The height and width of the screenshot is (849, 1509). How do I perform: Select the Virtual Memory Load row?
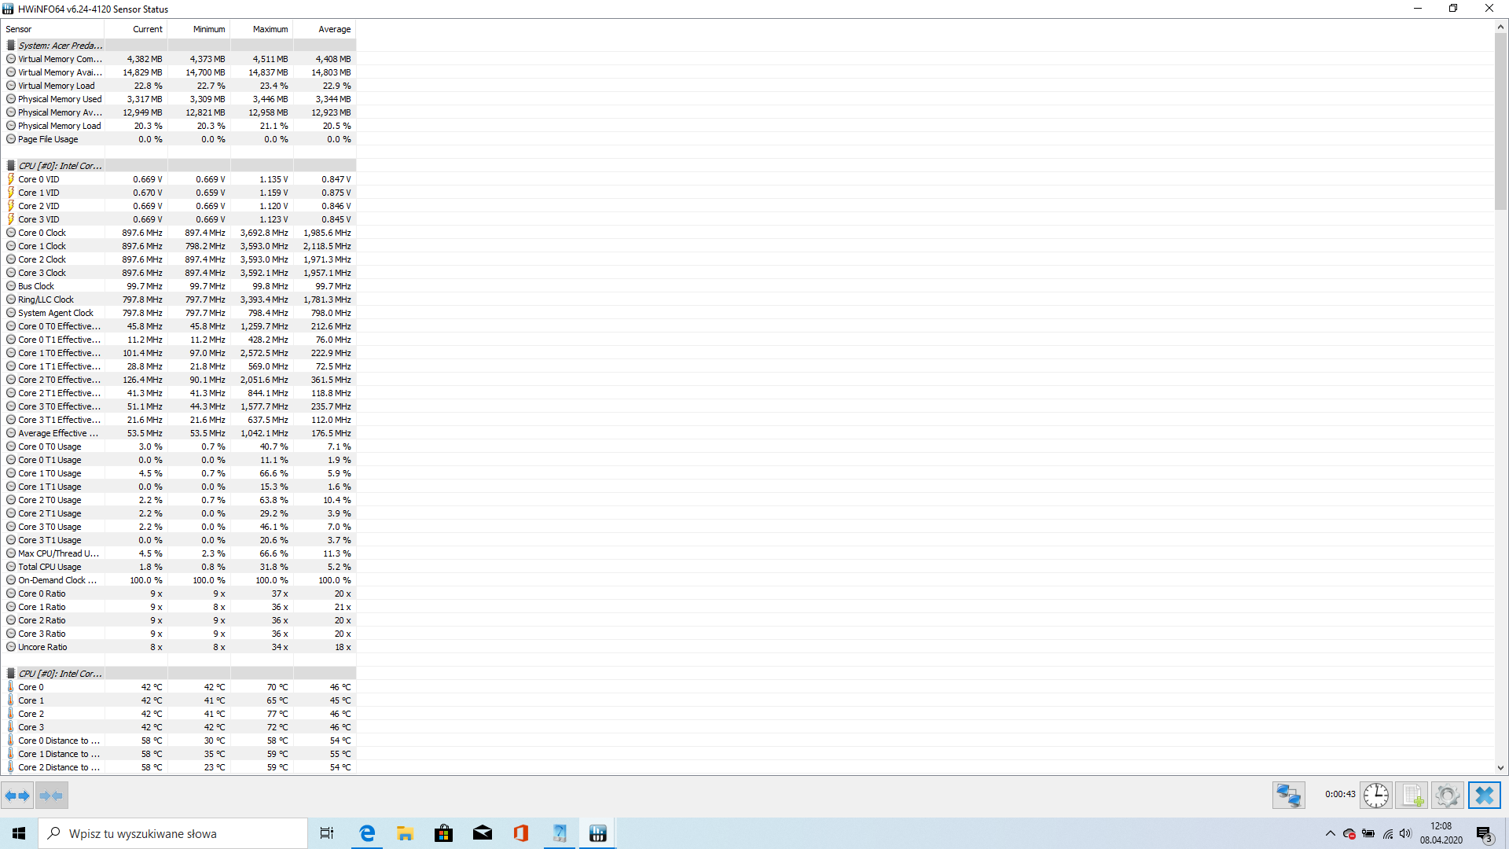179,86
